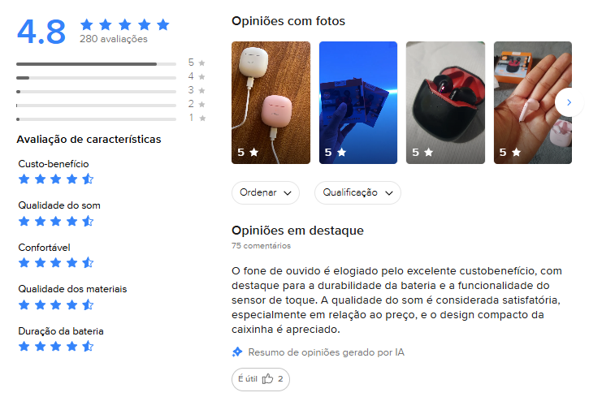Click the overall 4.8 five-star rating

tap(125, 25)
